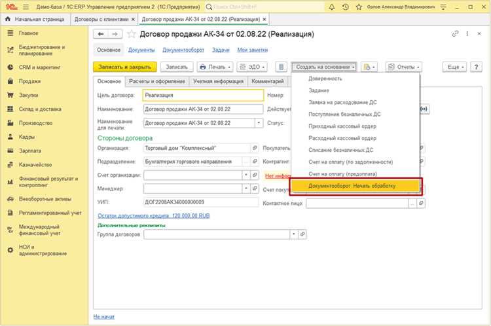Open Внеоборотные активы section

point(45,199)
